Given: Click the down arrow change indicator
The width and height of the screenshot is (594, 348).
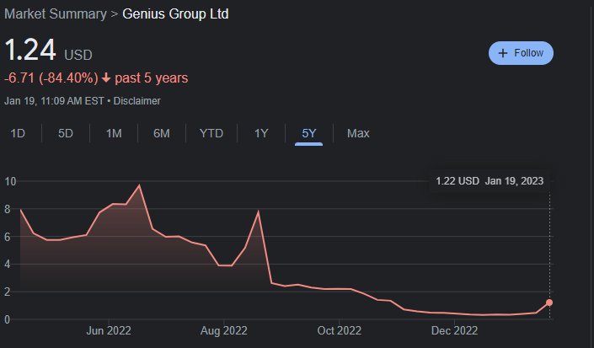Looking at the screenshot, I should (106, 78).
